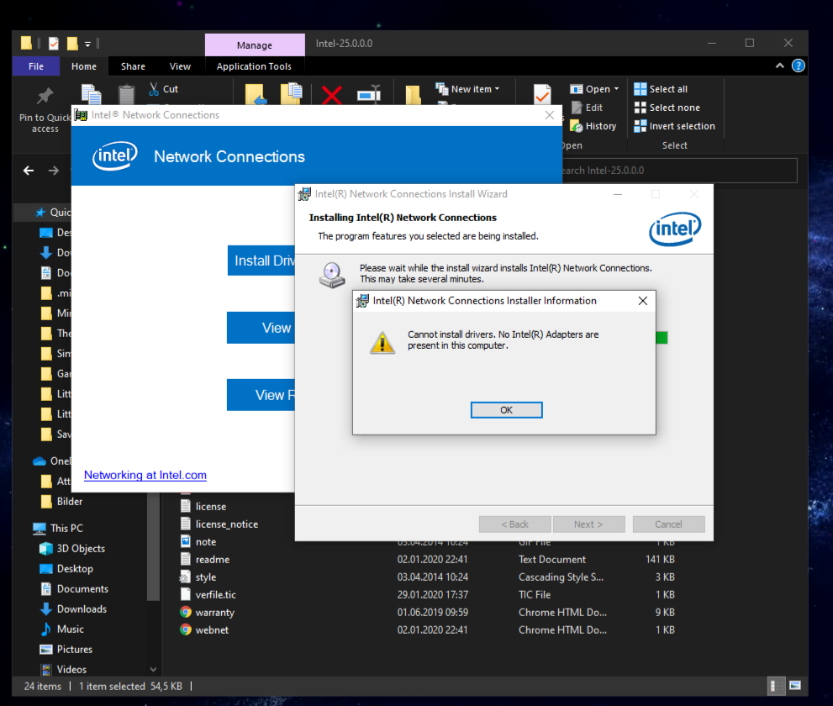
Task: Open Downloads under This PC
Action: coord(73,609)
